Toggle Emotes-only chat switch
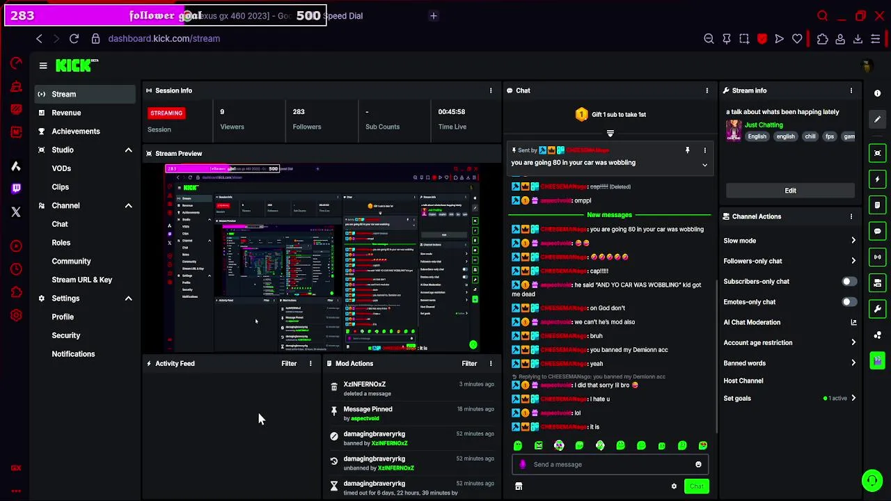 tap(849, 302)
